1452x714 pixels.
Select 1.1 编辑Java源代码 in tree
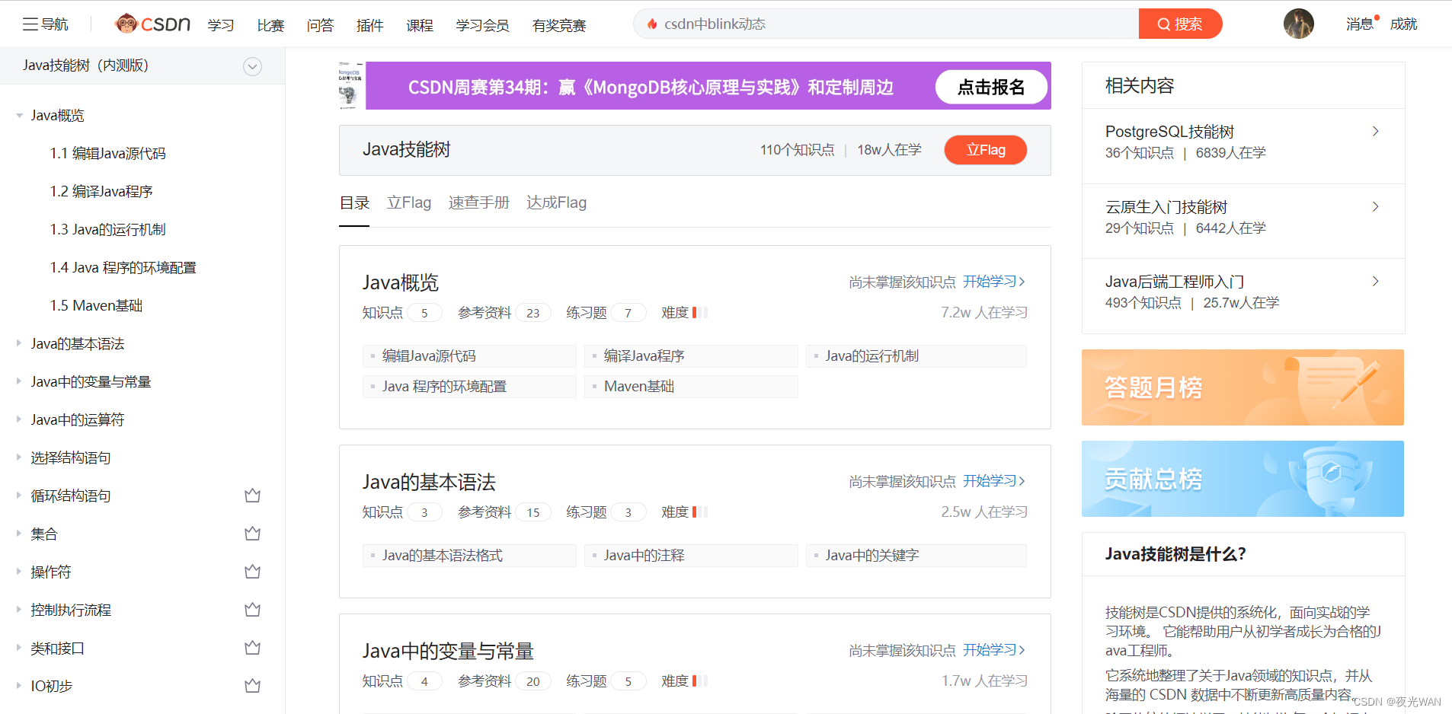point(107,153)
